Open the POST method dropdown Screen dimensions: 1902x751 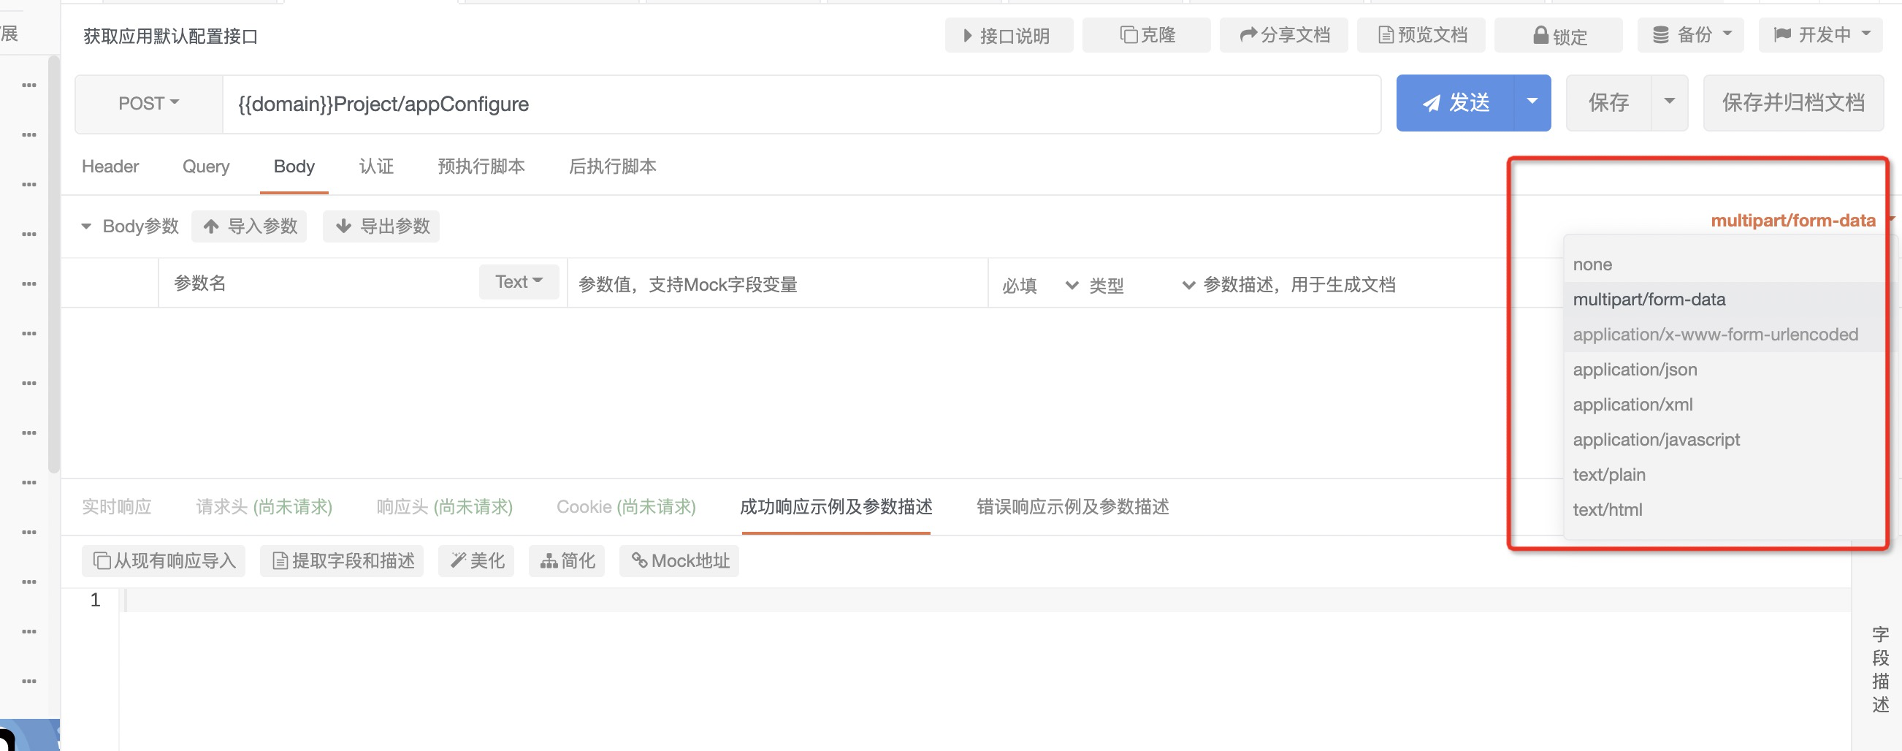click(148, 104)
